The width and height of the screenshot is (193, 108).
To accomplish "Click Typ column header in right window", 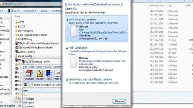I will click(x=170, y=5).
